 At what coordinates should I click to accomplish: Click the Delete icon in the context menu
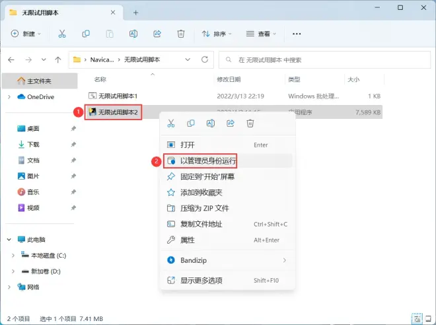250,123
